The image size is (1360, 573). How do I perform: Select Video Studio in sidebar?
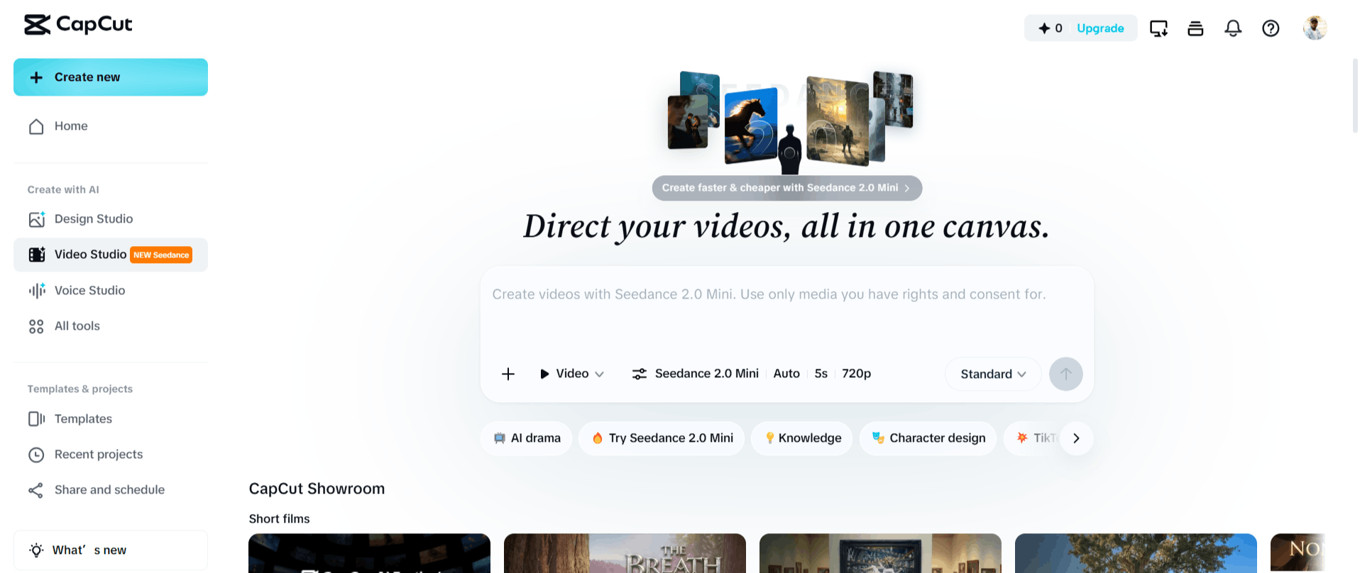111,255
